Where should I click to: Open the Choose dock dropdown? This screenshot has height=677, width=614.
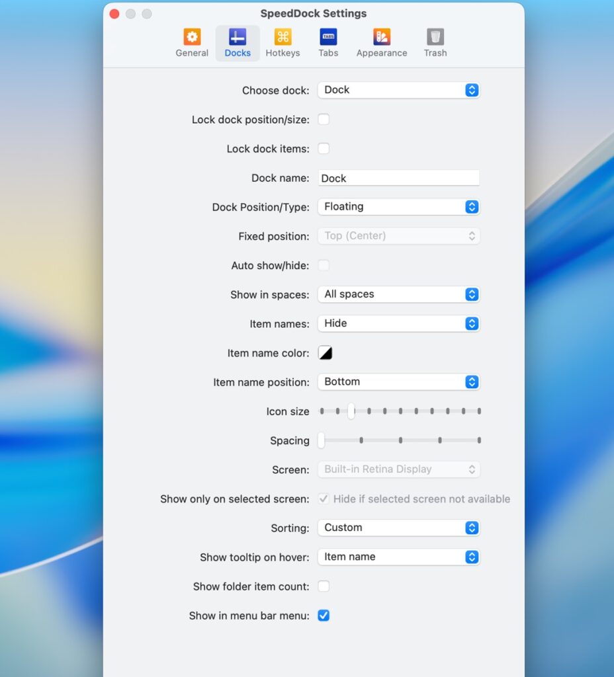click(398, 91)
